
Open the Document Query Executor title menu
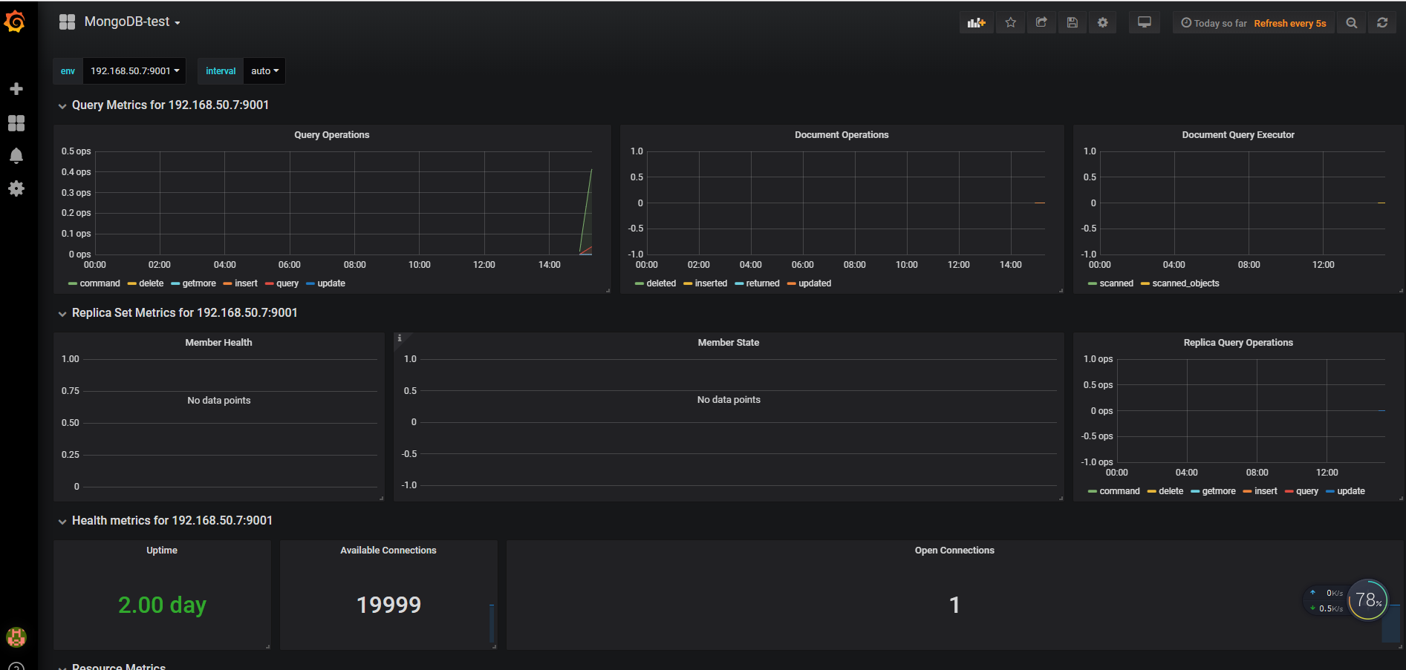(x=1238, y=135)
